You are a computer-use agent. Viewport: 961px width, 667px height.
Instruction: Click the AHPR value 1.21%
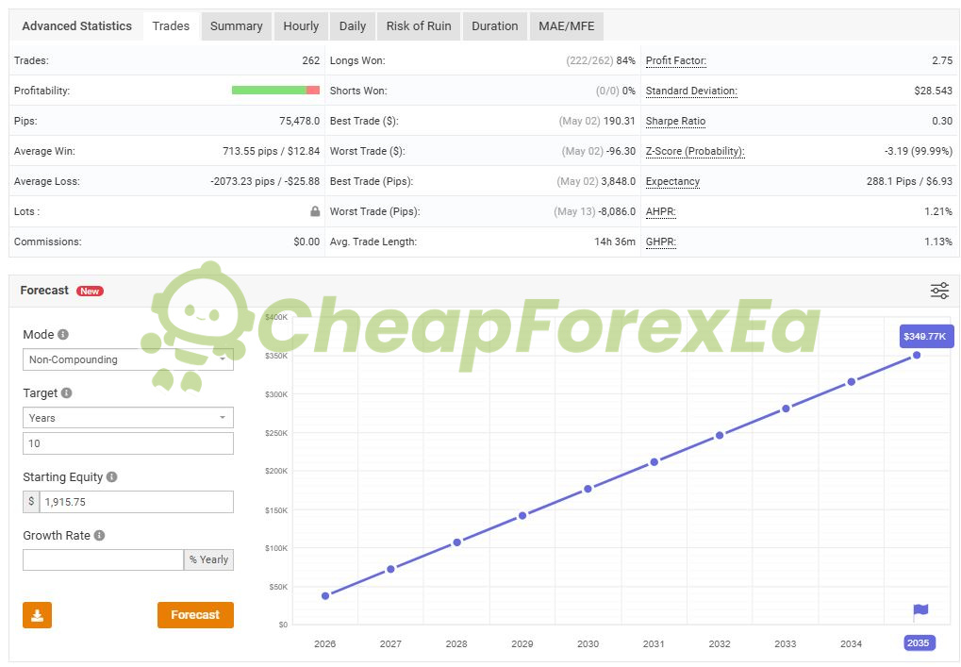[x=938, y=211]
